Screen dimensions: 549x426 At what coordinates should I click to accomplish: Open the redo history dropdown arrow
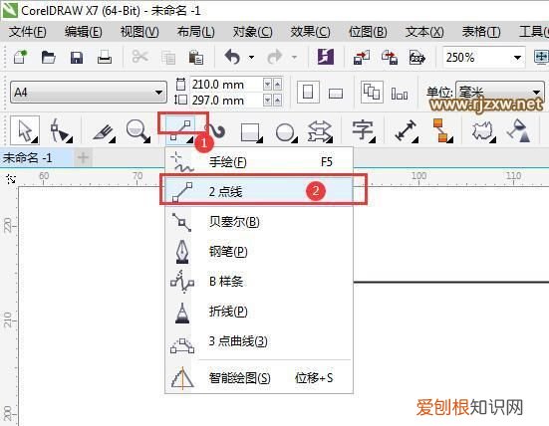coord(294,57)
